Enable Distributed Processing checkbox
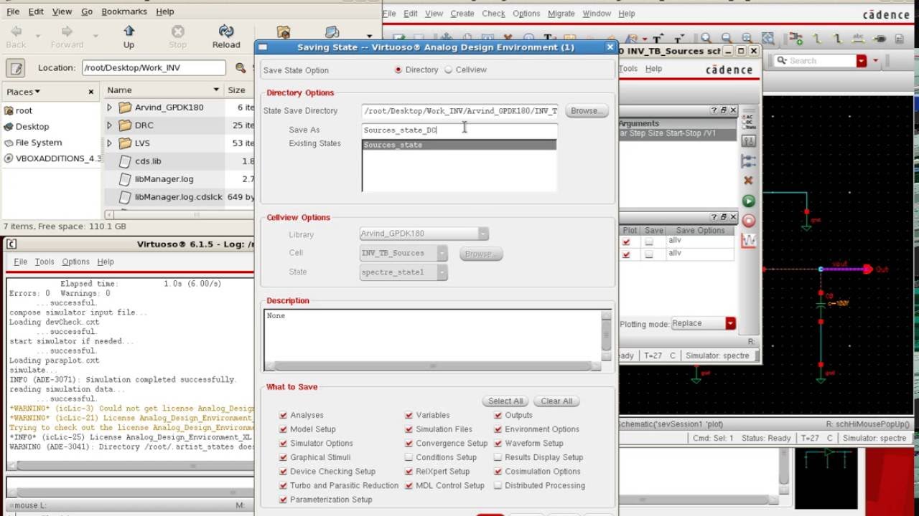The width and height of the screenshot is (919, 516). pyautogui.click(x=498, y=485)
